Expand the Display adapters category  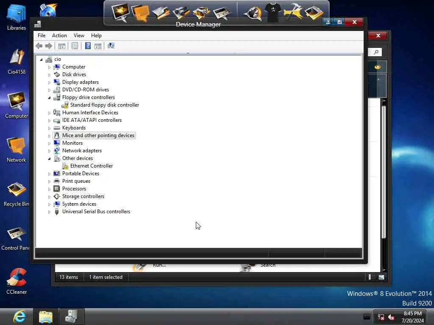click(49, 83)
